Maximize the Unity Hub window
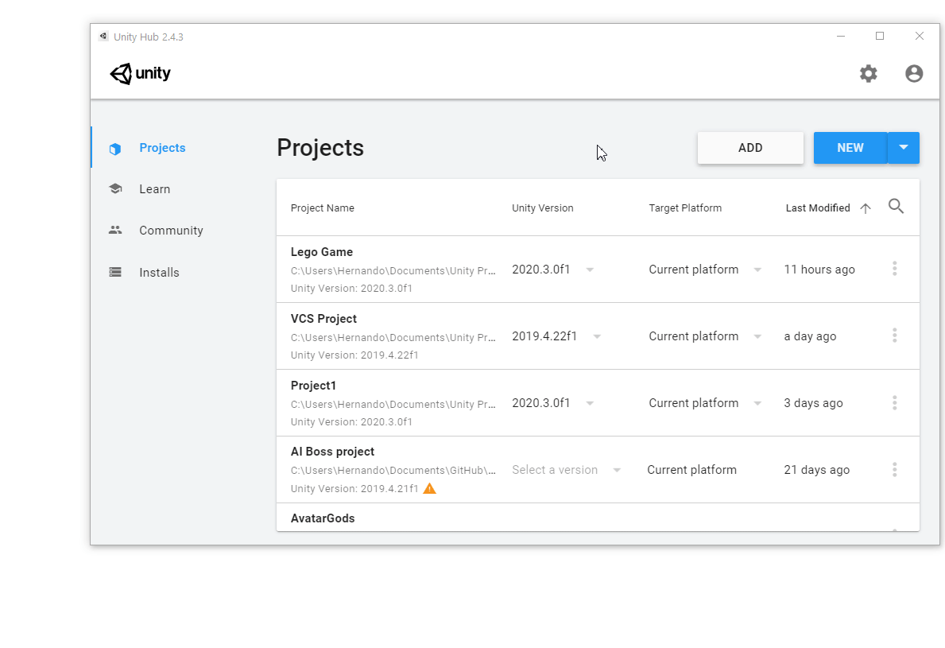The image size is (945, 648). pyautogui.click(x=880, y=36)
